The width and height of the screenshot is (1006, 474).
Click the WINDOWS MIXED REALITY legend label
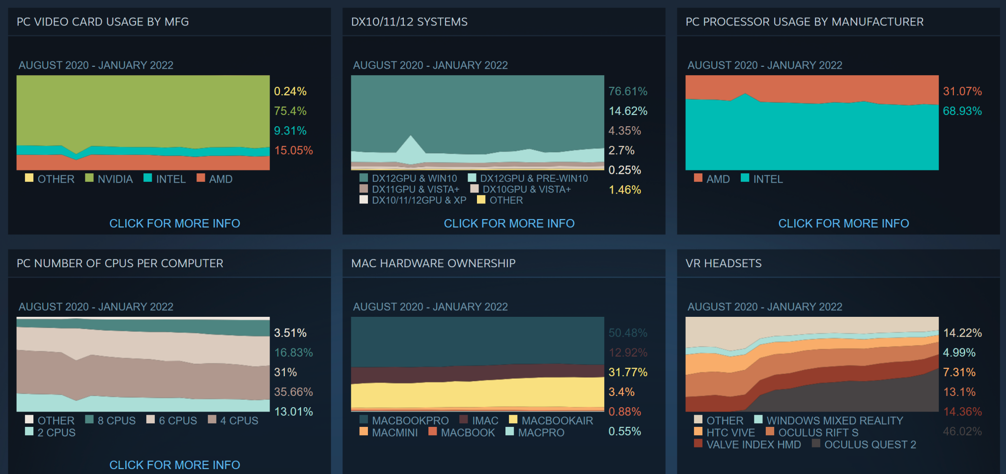835,420
